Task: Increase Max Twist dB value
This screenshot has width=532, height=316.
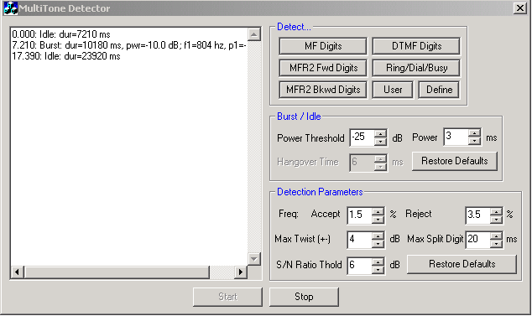Action: pos(378,236)
